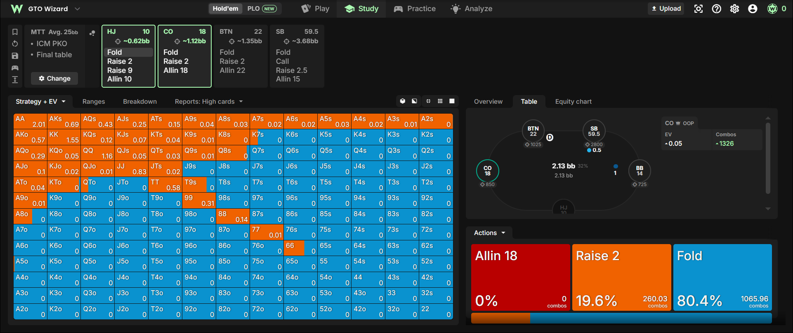Click the bookmark icon in the left sidebar

click(x=15, y=32)
